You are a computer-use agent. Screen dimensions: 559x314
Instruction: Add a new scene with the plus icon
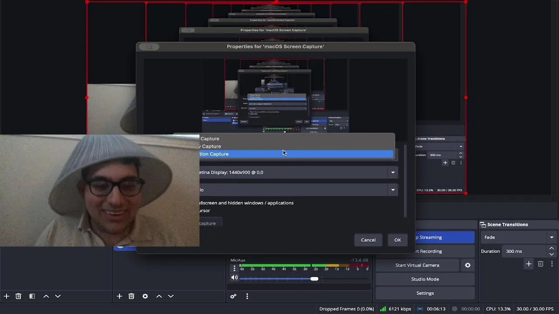pyautogui.click(x=7, y=296)
